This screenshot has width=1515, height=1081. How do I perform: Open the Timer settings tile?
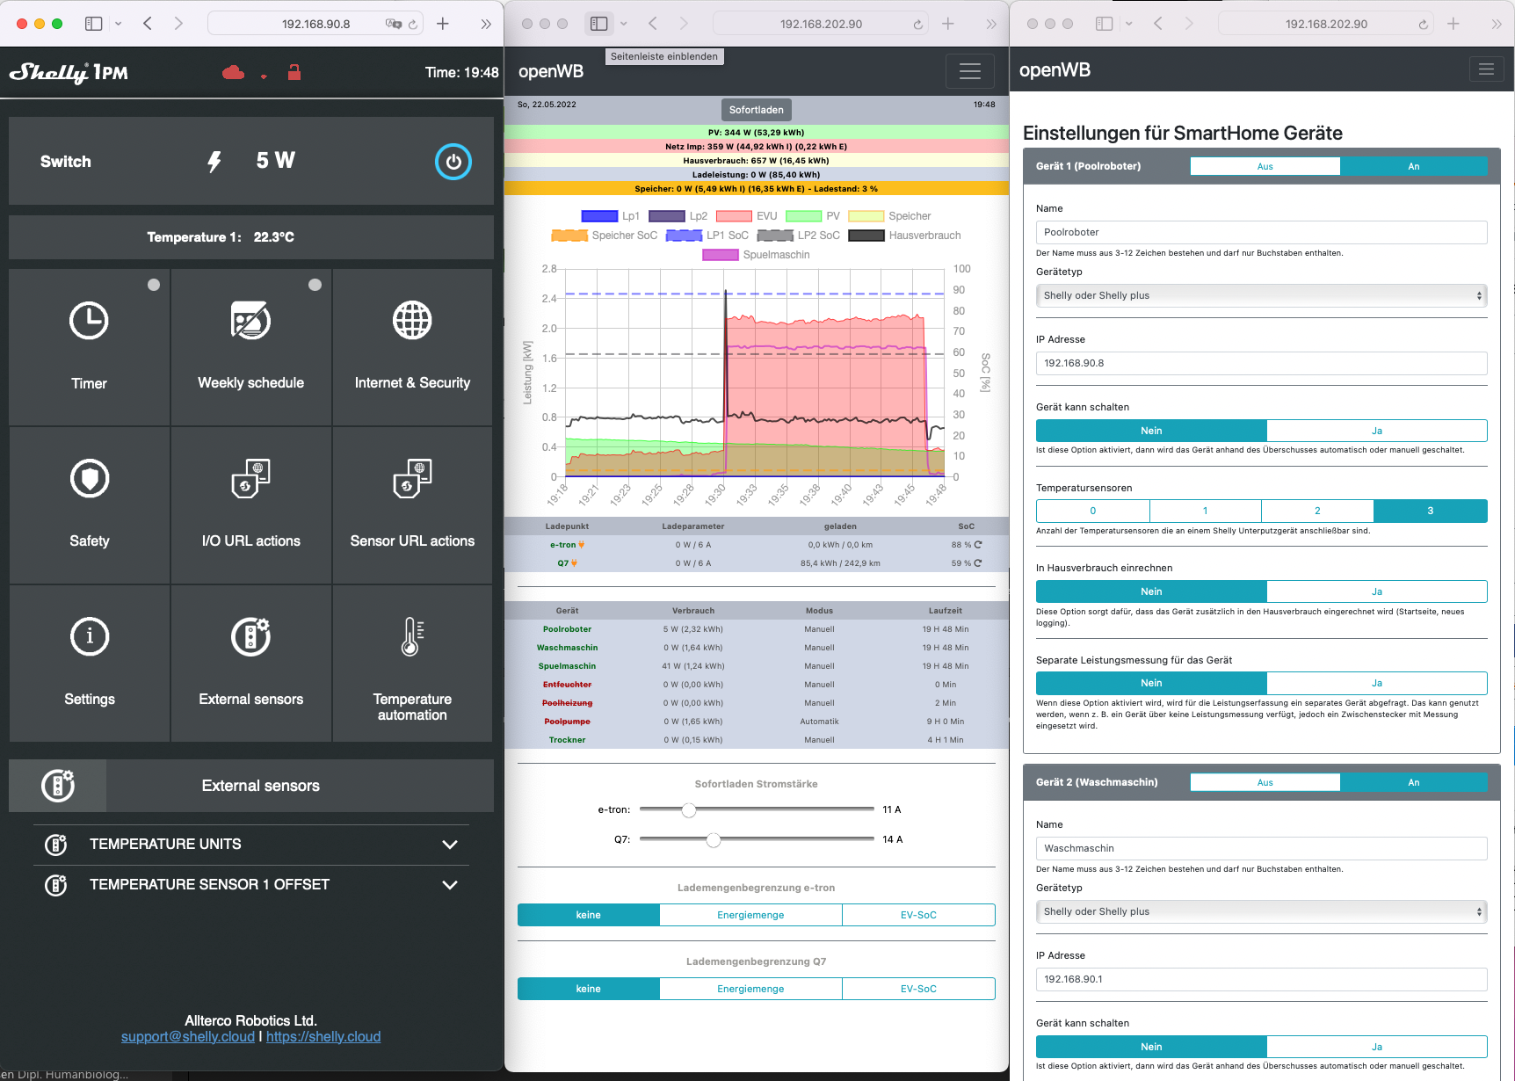click(x=89, y=347)
